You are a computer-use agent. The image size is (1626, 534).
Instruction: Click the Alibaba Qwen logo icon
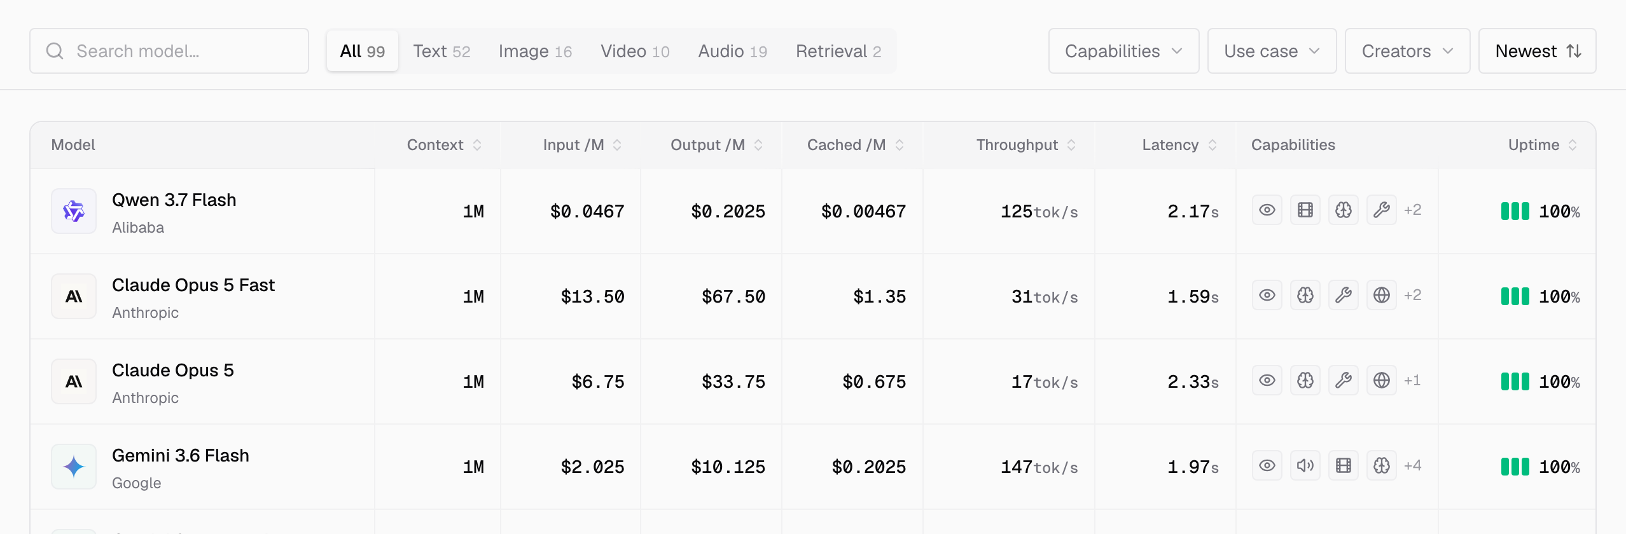(x=74, y=211)
